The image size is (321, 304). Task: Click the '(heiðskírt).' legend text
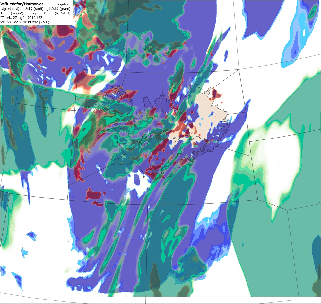(x=63, y=13)
